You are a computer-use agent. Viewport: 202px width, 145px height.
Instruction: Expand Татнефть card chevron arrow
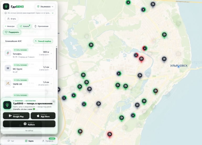coord(51,53)
